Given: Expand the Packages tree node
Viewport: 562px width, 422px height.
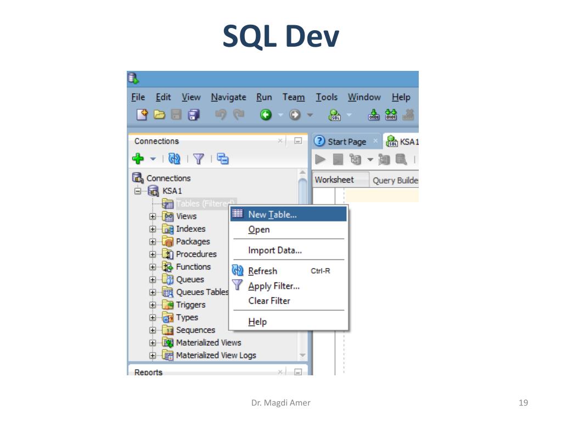Looking at the screenshot, I should pyautogui.click(x=153, y=242).
